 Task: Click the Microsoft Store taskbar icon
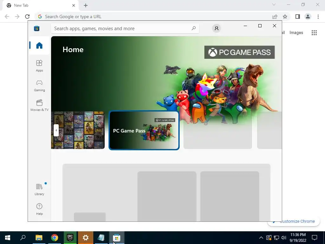pyautogui.click(x=117, y=238)
